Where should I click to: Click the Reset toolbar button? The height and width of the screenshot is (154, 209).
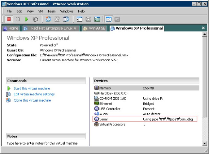point(35,19)
